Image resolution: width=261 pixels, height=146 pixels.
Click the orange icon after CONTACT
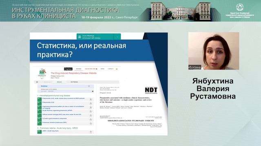coord(117,69)
